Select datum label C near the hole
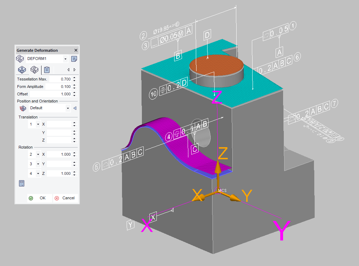 [195, 149]
